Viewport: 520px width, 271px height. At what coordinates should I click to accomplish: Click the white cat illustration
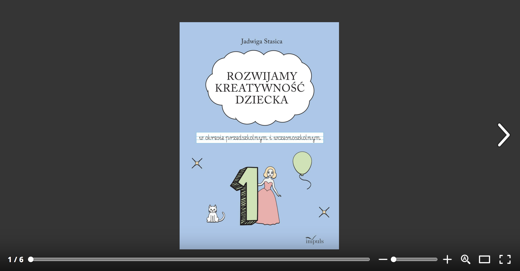click(213, 214)
